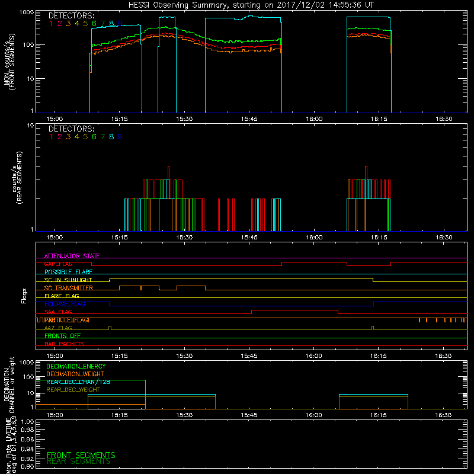The image size is (474, 474).
Task: Click the PARTICLE_FLAG label
Action: click(66, 320)
